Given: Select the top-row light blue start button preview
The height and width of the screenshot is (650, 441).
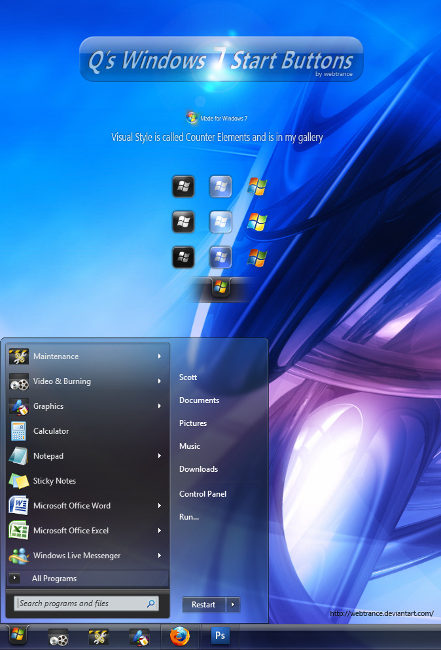Looking at the screenshot, I should pos(220,186).
